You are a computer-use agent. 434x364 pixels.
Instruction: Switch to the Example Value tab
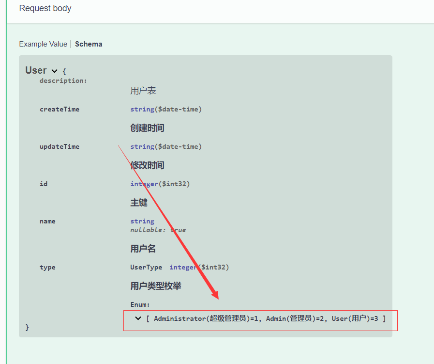(43, 44)
